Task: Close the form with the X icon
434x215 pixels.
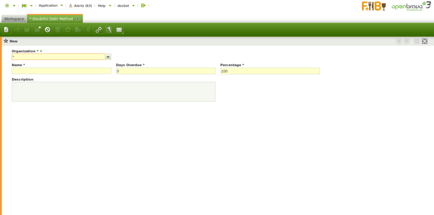Action: pos(424,41)
